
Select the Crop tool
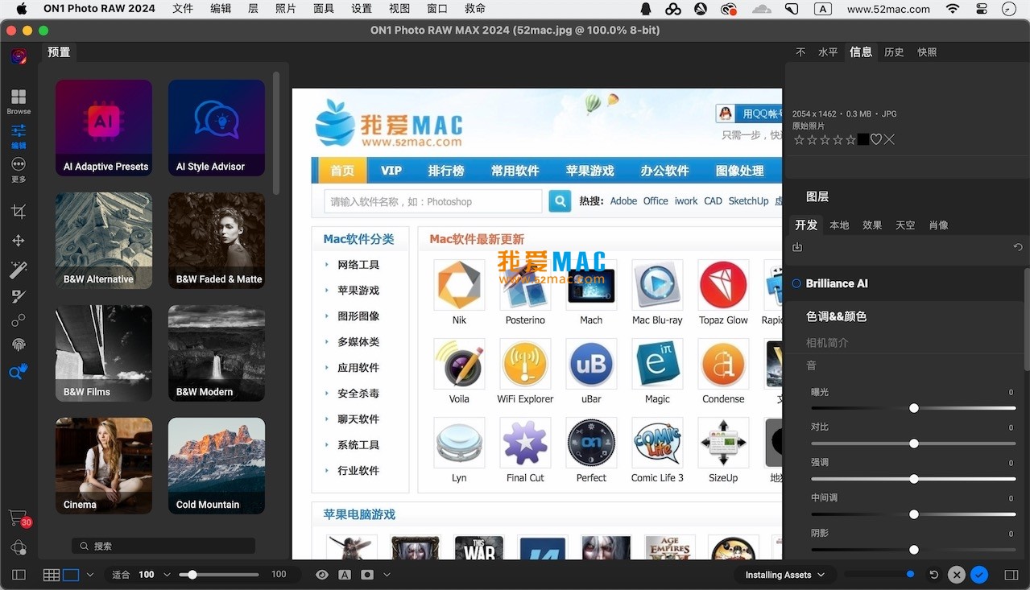(x=19, y=212)
